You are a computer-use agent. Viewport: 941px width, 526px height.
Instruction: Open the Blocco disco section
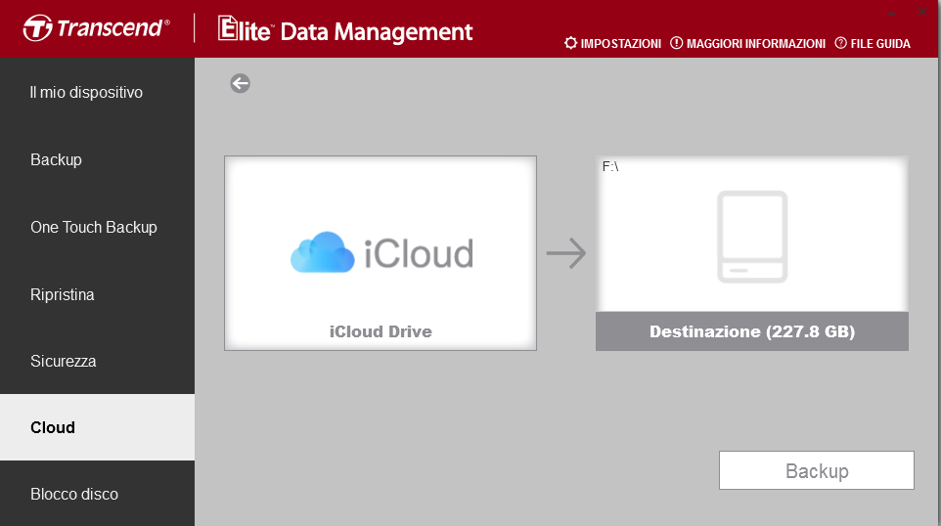[x=97, y=494]
